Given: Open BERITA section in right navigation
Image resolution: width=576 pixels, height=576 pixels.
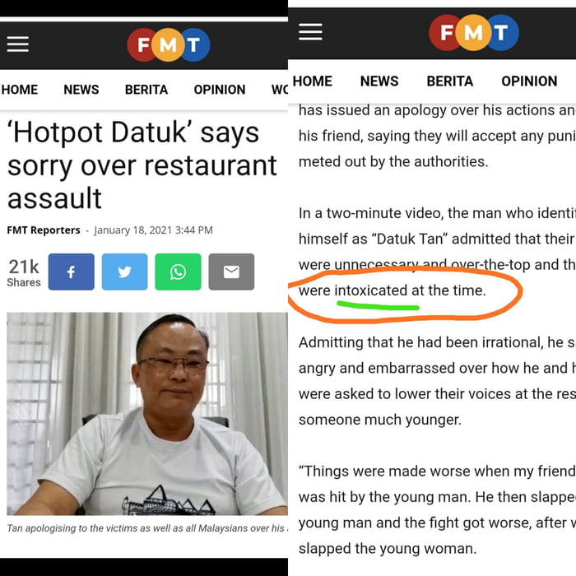Looking at the screenshot, I should (x=450, y=81).
